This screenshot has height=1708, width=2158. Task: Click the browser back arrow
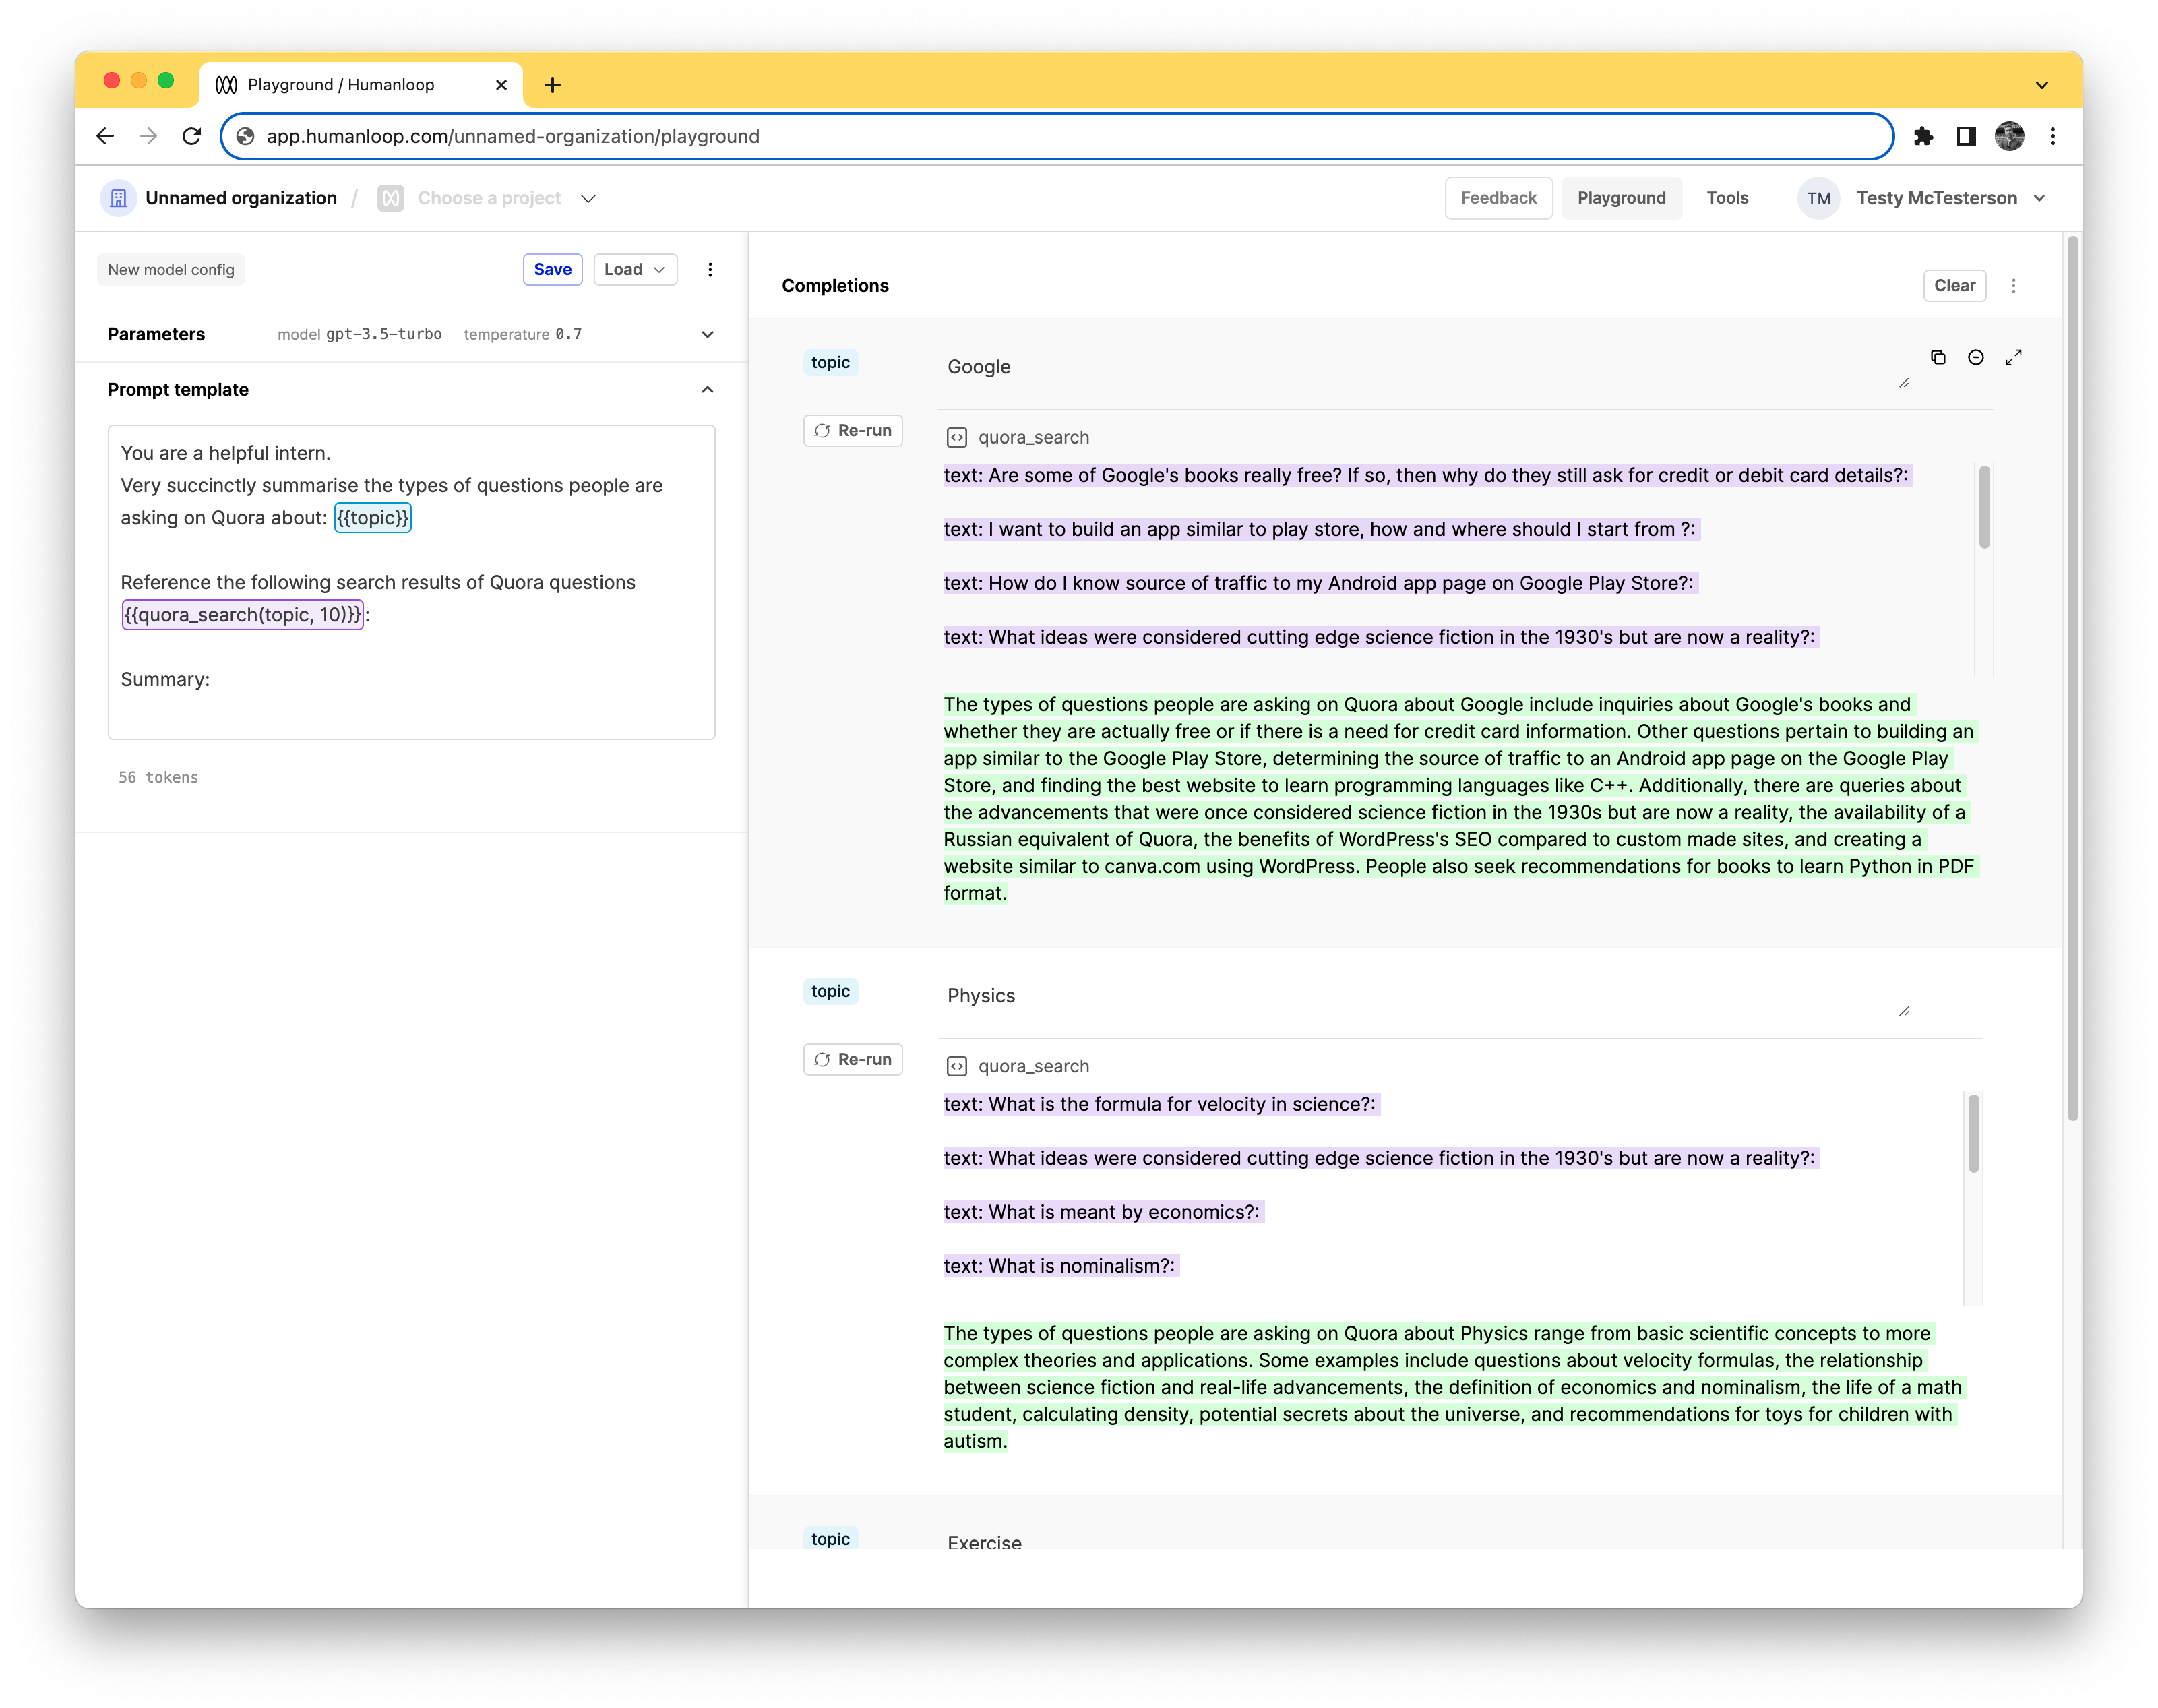pyautogui.click(x=105, y=136)
